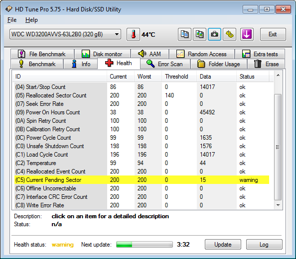Image resolution: width=296 pixels, height=259 pixels.
Task: Save screenshot using the camera icon
Action: pyautogui.click(x=214, y=34)
